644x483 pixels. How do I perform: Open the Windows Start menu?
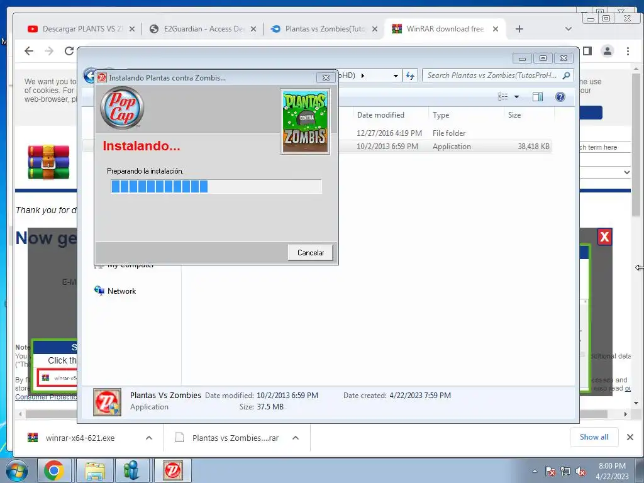(16, 470)
